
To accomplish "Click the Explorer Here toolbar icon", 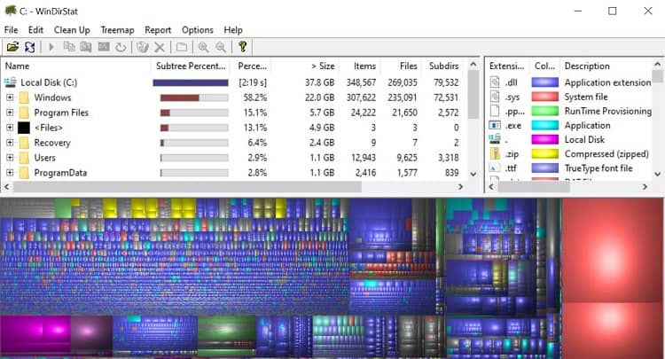I will click(86, 47).
